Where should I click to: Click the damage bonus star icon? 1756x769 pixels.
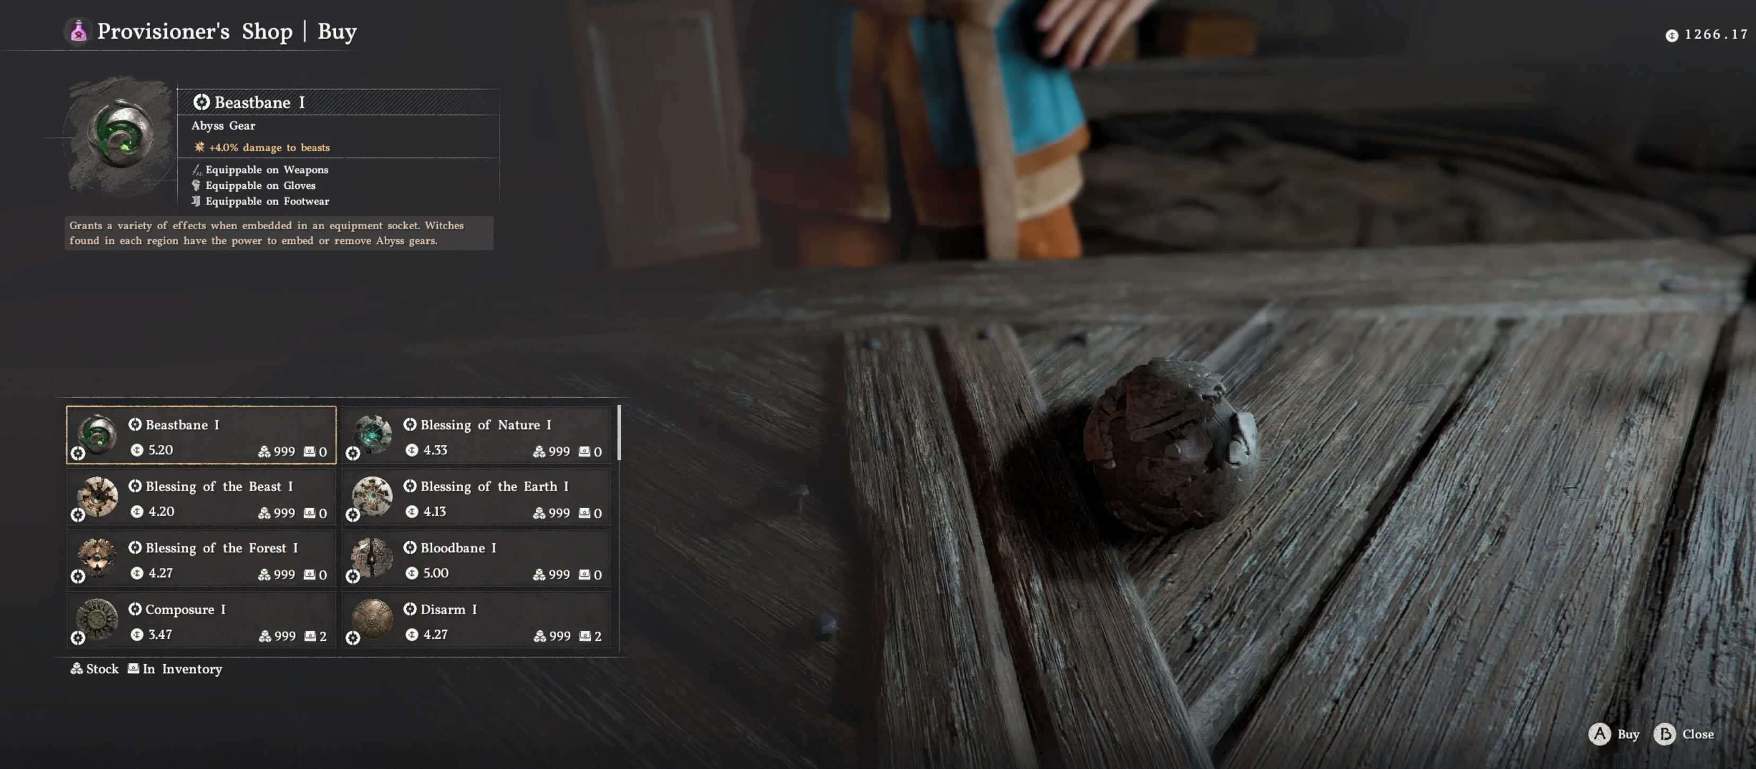pyautogui.click(x=199, y=146)
